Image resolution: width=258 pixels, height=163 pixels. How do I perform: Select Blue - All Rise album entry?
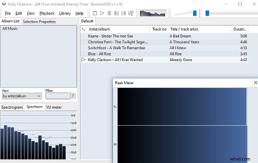click(x=99, y=54)
